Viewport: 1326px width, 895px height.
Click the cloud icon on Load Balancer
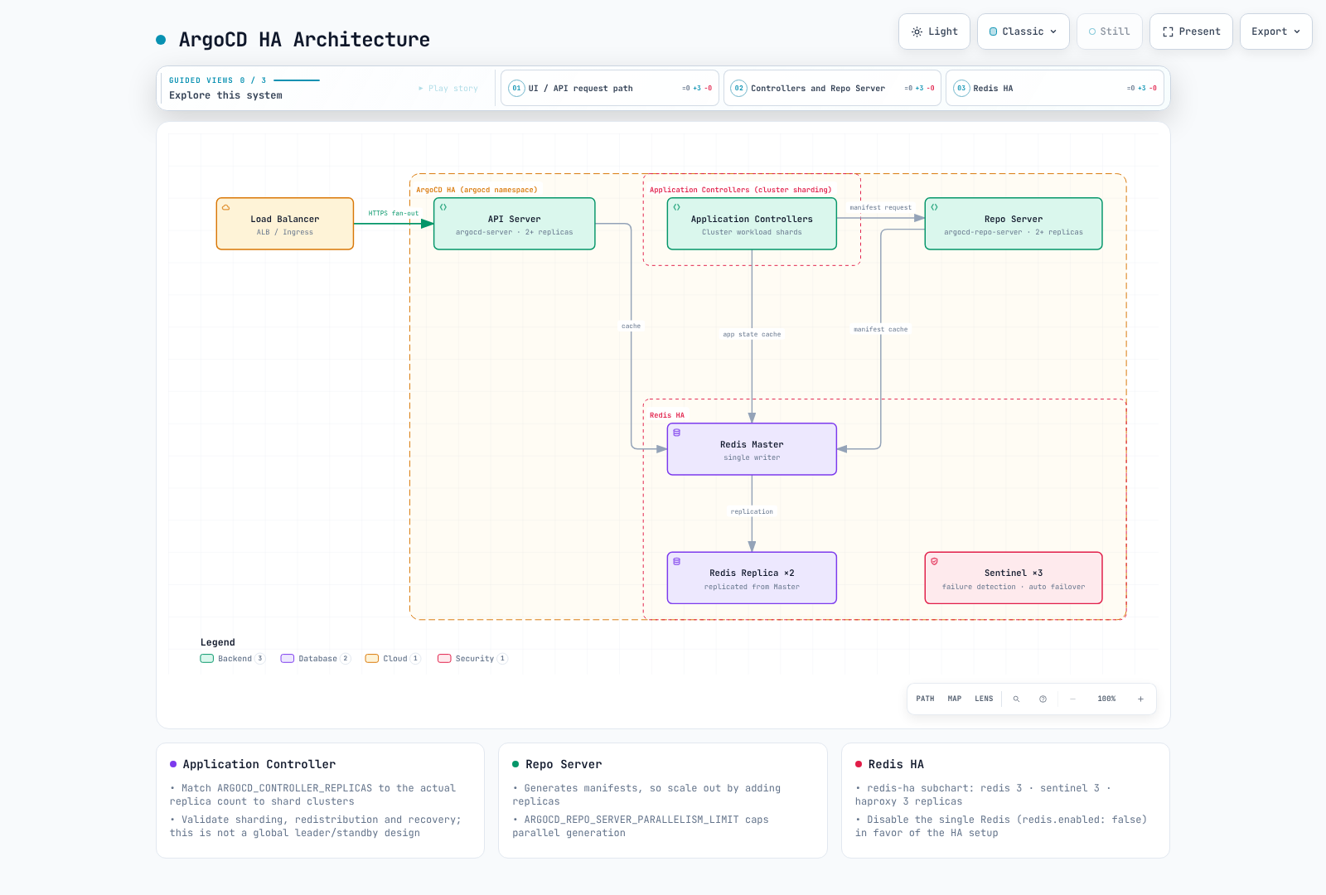(225, 207)
